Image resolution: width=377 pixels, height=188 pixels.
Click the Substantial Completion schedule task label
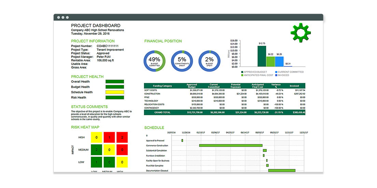(156, 151)
